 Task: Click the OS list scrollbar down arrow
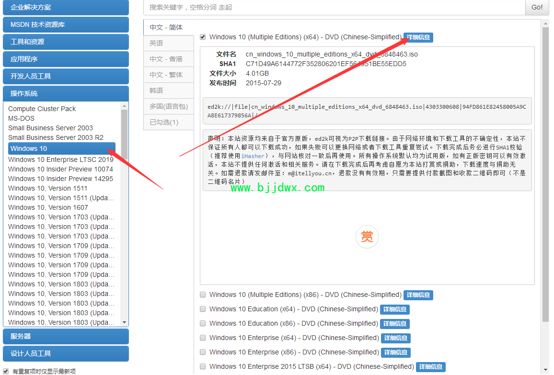[124, 322]
